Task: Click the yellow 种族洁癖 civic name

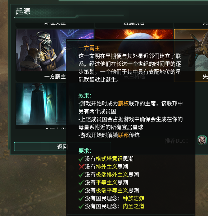Action: (134, 198)
